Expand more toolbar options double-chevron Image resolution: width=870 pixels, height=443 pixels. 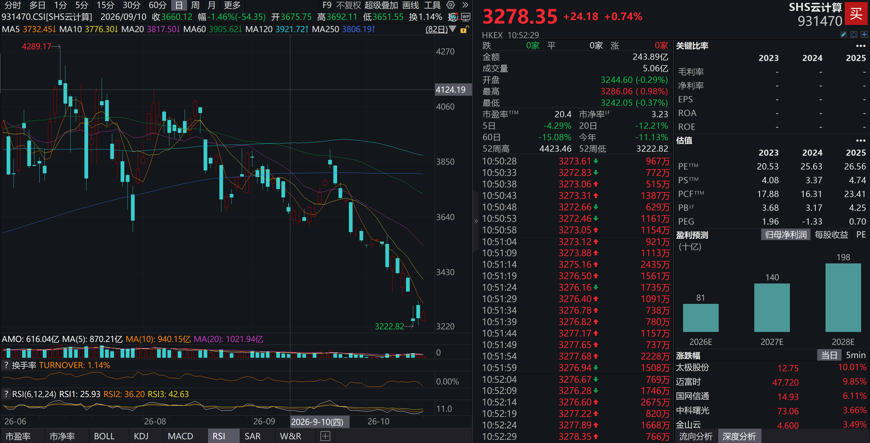465,5
